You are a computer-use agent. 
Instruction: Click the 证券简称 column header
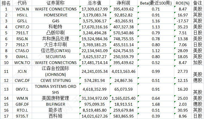[x=56, y=3]
